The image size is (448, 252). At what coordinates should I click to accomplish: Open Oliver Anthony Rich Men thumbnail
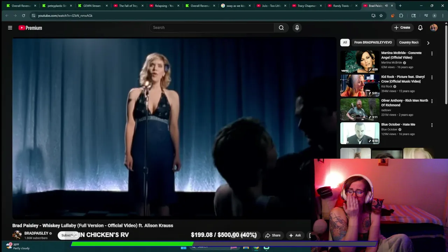(360, 109)
